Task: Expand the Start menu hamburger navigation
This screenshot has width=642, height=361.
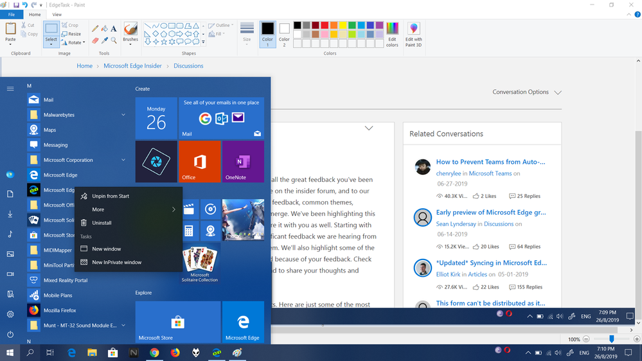Action: point(10,89)
